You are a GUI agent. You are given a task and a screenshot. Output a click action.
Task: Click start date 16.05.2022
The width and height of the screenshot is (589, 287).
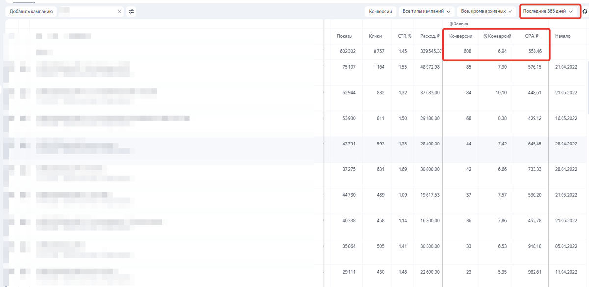click(x=566, y=118)
